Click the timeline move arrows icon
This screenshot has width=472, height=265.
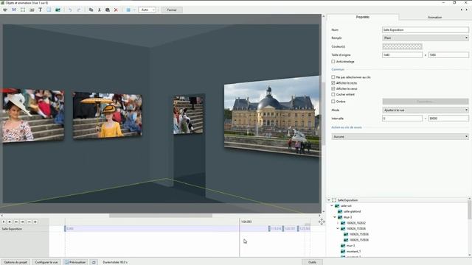[x=322, y=222]
